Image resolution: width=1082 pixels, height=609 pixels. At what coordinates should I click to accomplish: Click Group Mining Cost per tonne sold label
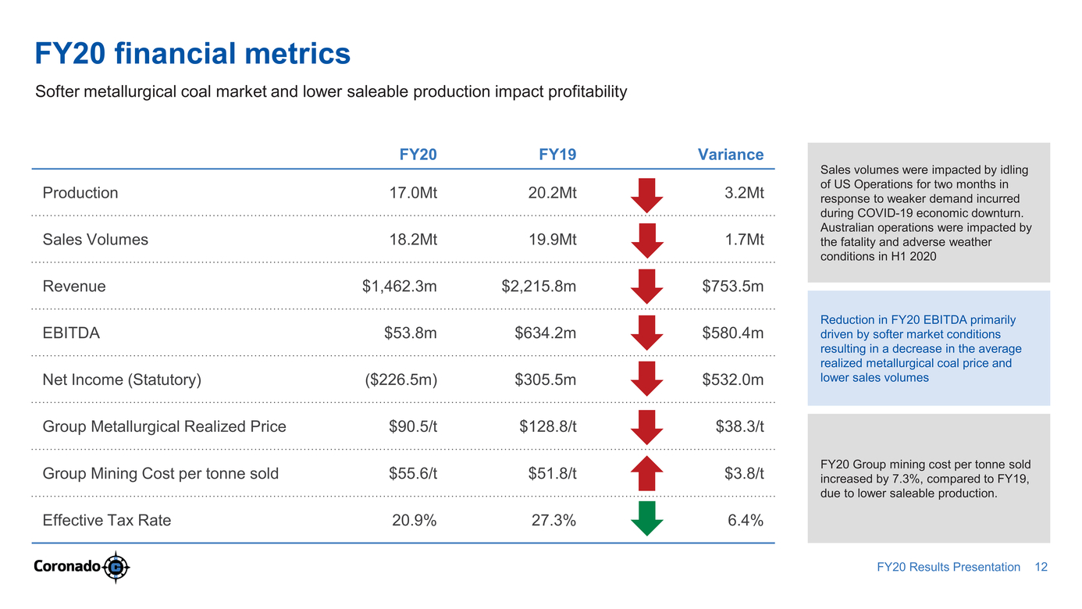(x=160, y=474)
